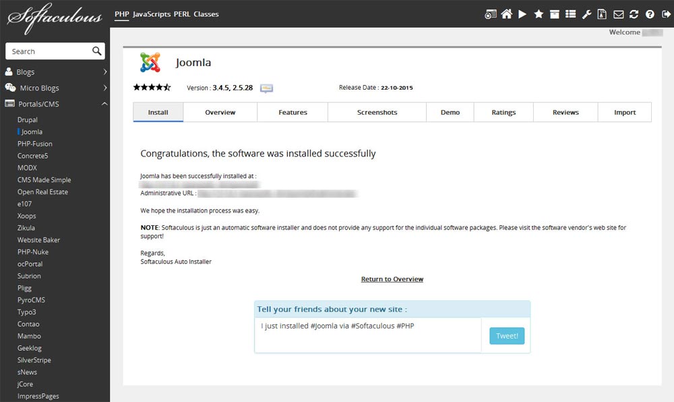
Task: Open help question mark icon
Action: tap(650, 14)
